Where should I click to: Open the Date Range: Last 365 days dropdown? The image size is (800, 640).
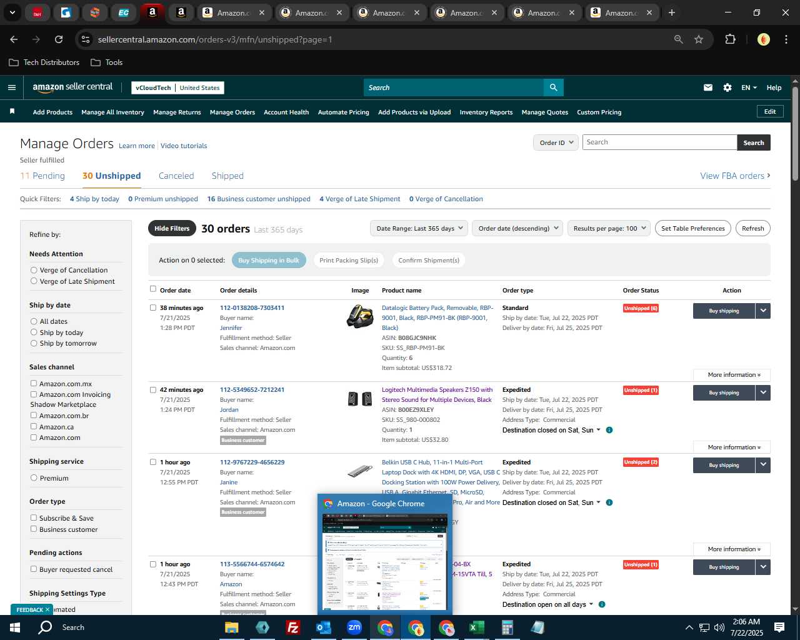(x=419, y=228)
